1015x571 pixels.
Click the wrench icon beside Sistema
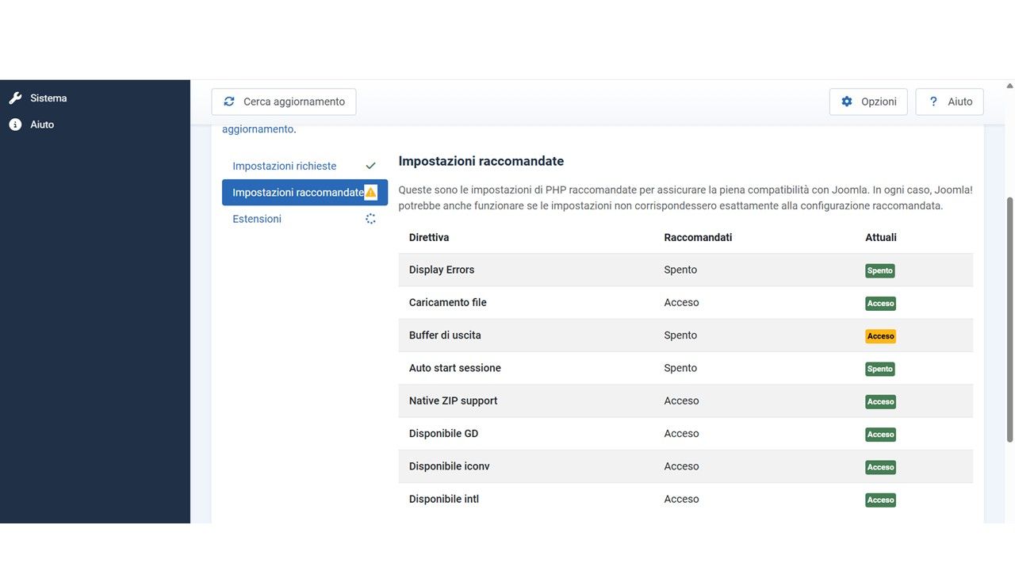point(15,98)
